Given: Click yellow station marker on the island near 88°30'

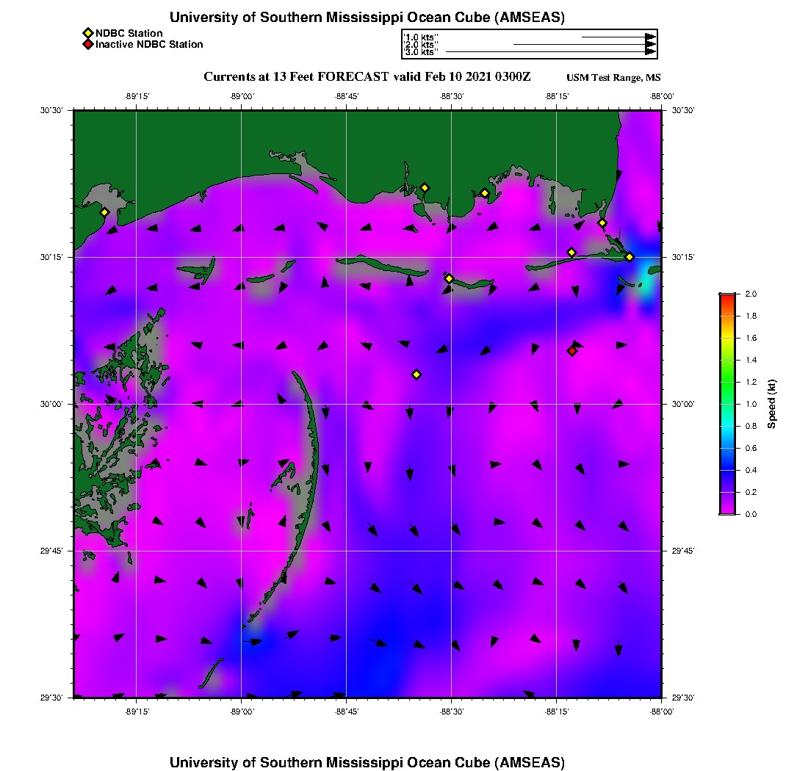Looking at the screenshot, I should (x=449, y=278).
